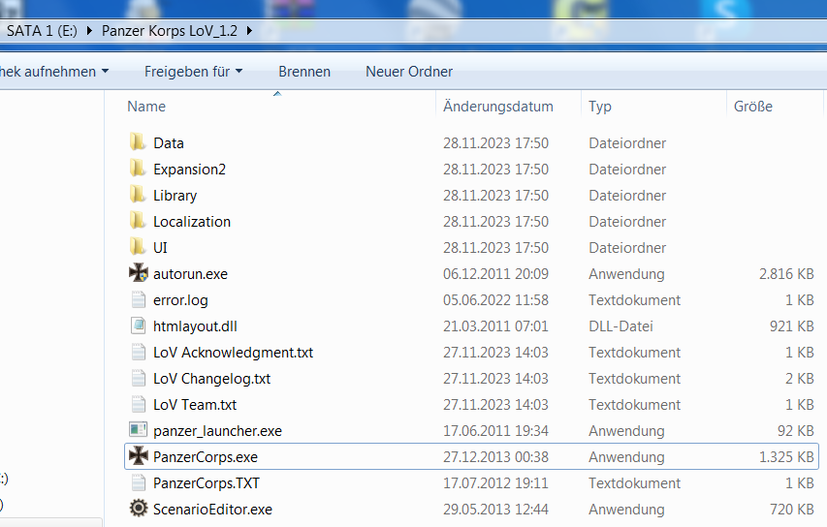Click date '17.07.2012 19:11' of PanzerCorps.TXT

(x=495, y=483)
